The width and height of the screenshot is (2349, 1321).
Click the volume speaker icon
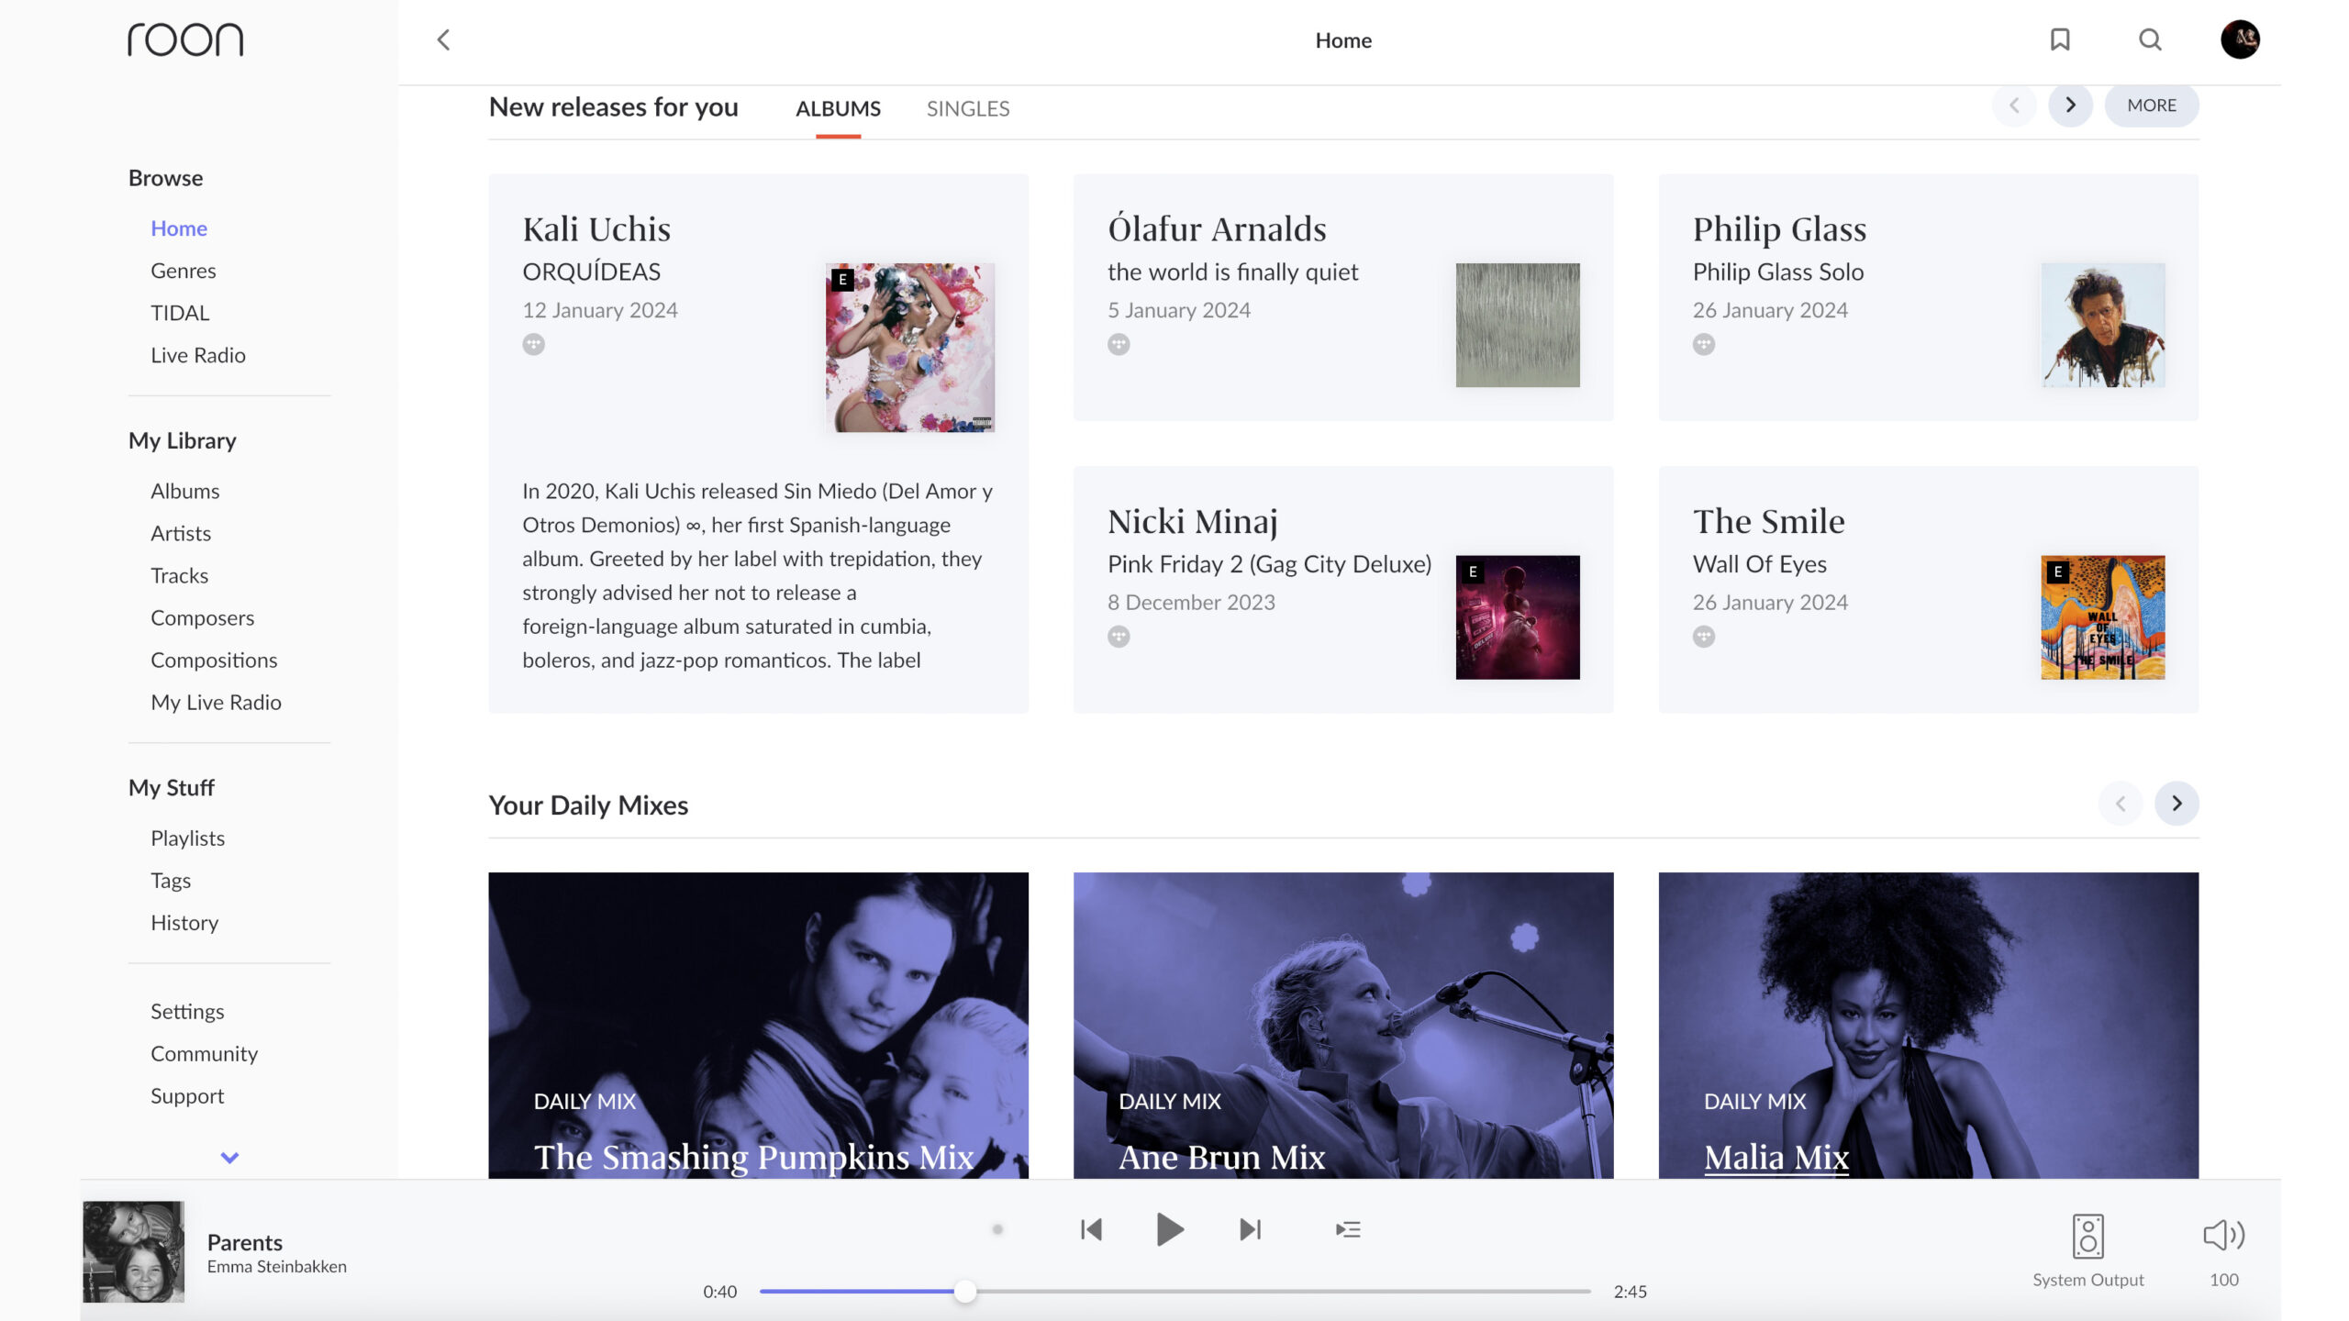point(2223,1235)
